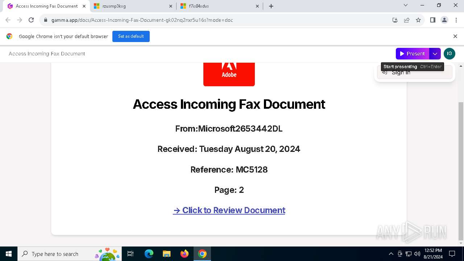The height and width of the screenshot is (261, 464).
Task: Open the taskbar clock and date
Action: tap(433, 254)
